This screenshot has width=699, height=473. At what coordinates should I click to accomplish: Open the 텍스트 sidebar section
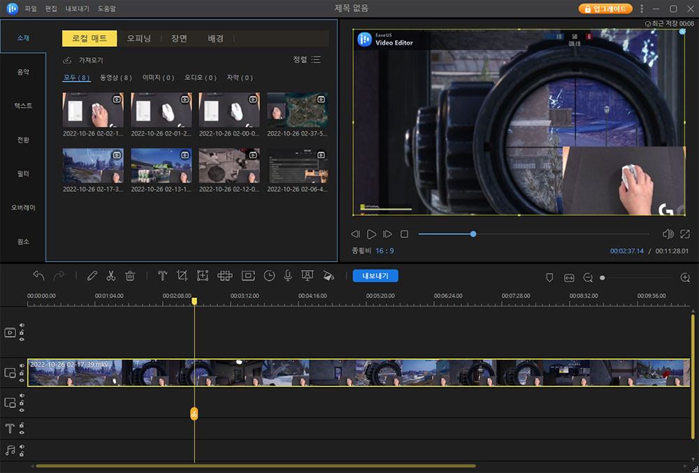pos(23,106)
